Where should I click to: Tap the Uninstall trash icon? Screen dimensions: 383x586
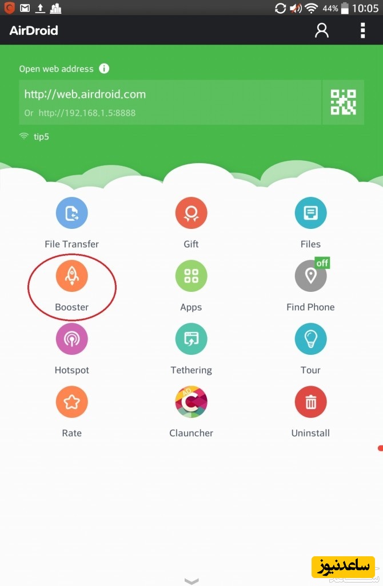pos(310,402)
